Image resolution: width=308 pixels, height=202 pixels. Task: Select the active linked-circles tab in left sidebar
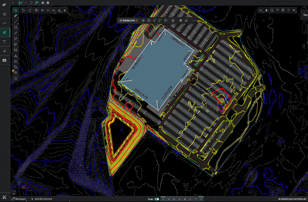[x=5, y=32]
